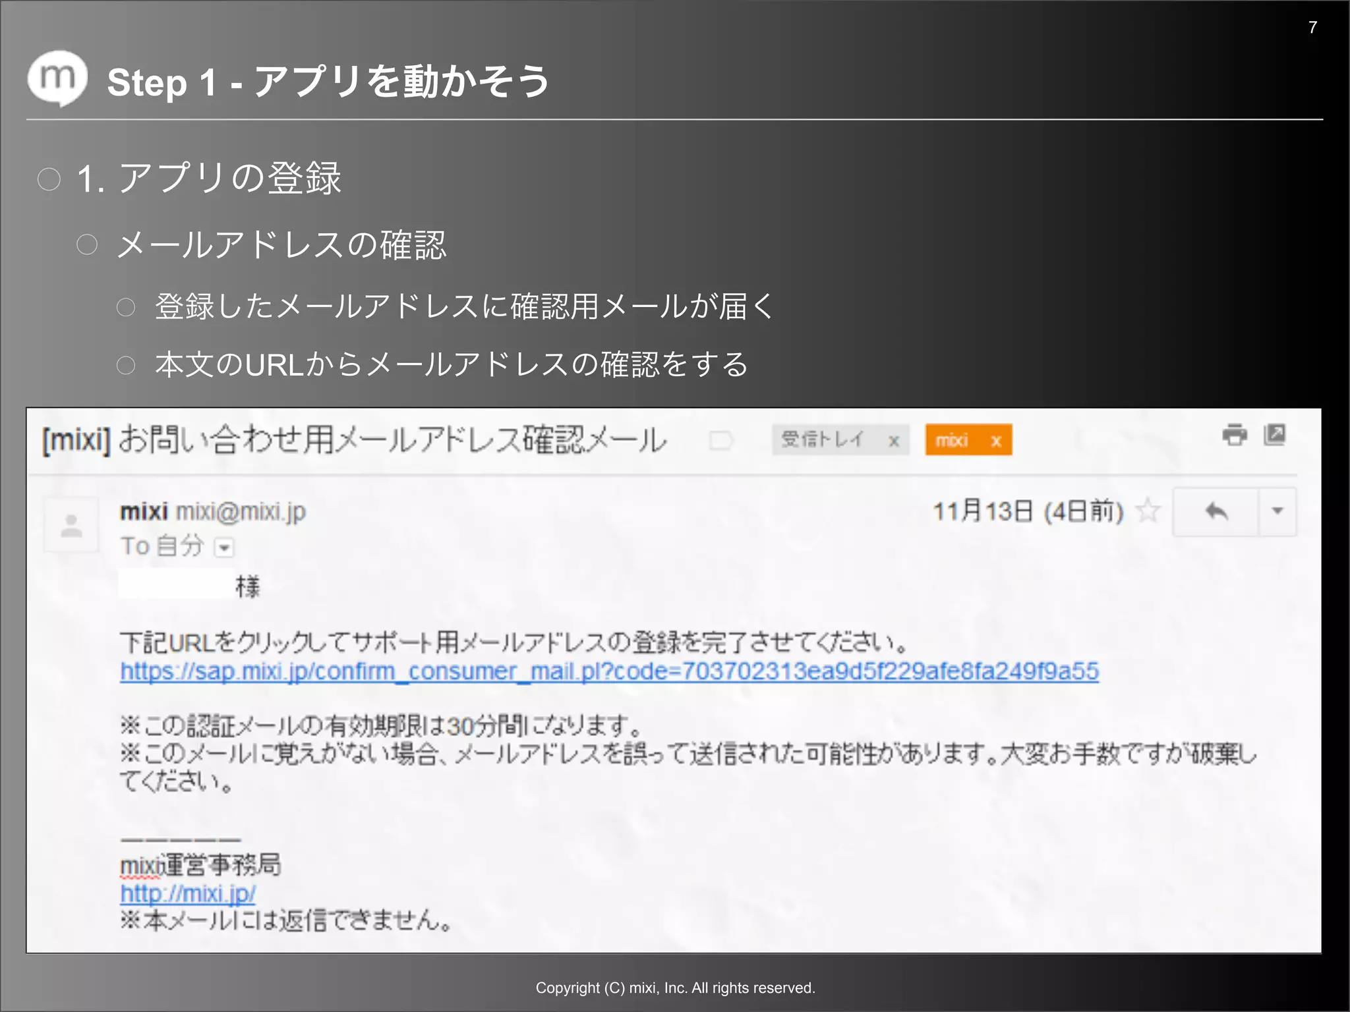Click the email subject title text
This screenshot has width=1350, height=1012.
[355, 440]
